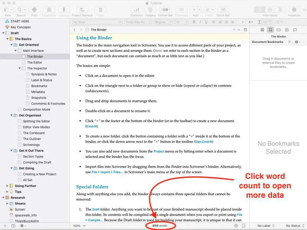Open the font size field showing 12
The height and width of the screenshot is (230, 307).
pos(182,22)
